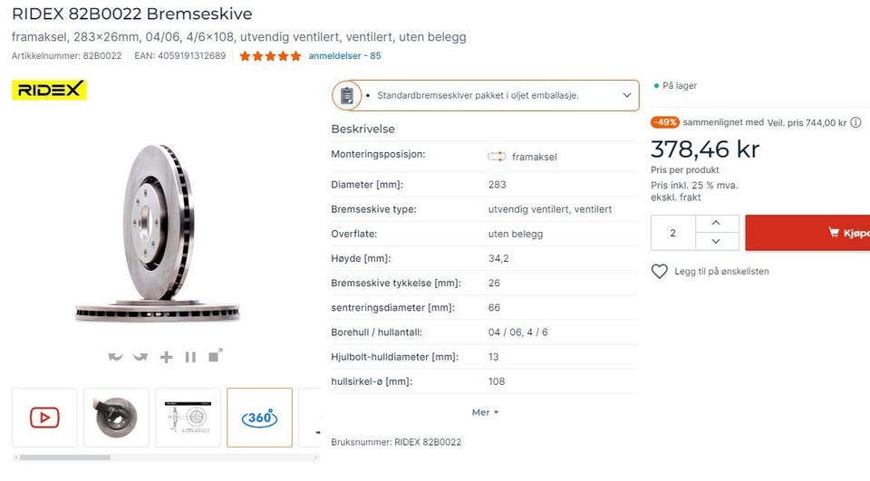
Task: Click the clipboard note icon
Action: point(346,95)
